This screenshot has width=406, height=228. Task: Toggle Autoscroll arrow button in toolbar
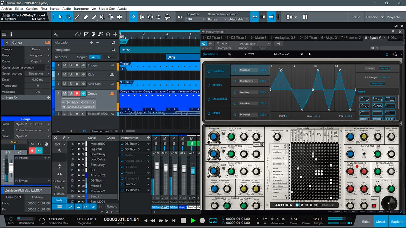click(271, 17)
